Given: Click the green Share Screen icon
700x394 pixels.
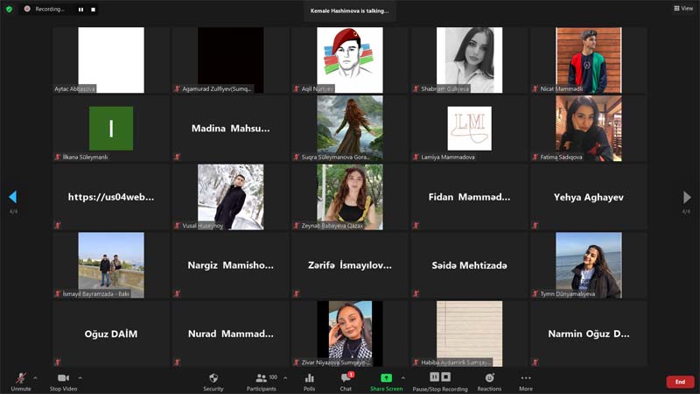Looking at the screenshot, I should coord(386,378).
